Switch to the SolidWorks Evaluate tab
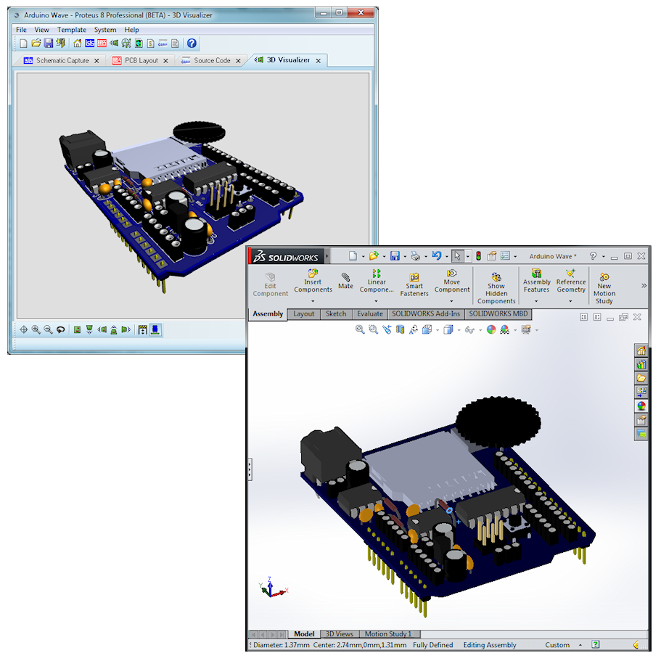This screenshot has height=653, width=653. coord(370,314)
